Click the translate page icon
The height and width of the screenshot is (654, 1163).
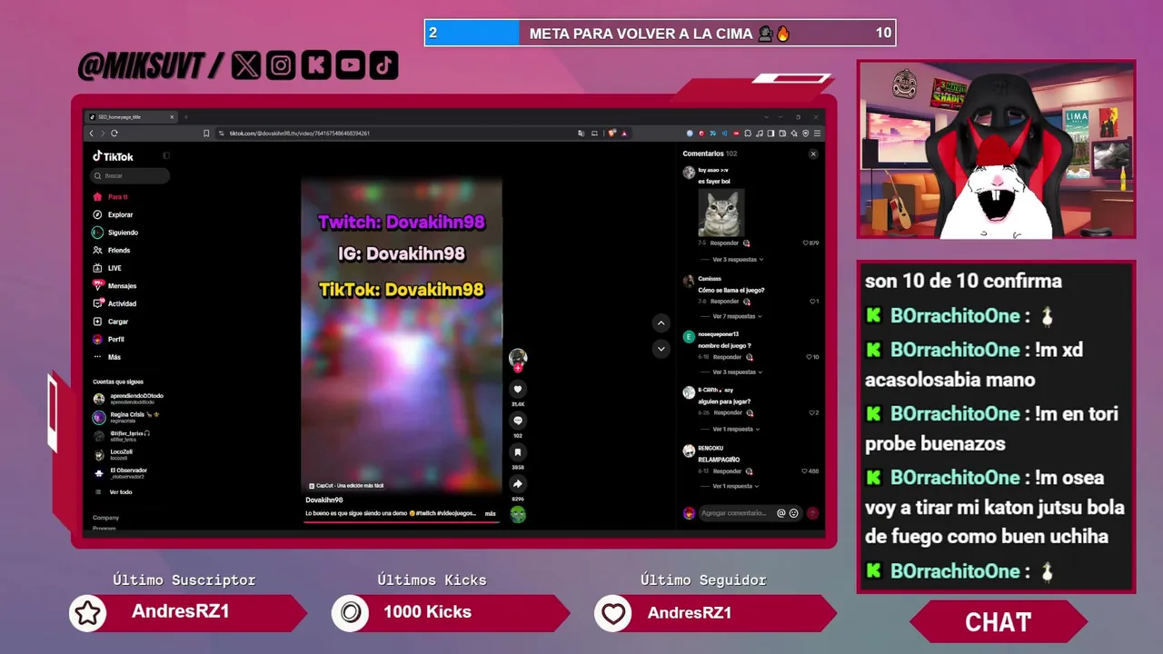point(581,134)
